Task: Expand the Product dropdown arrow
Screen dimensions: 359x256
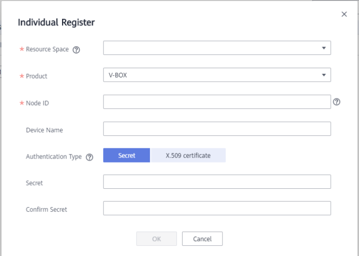Action: pos(324,75)
